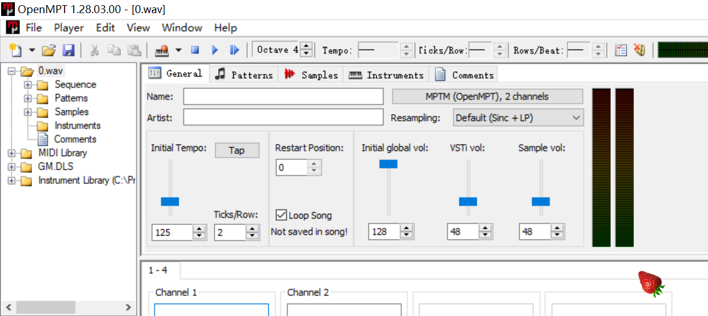Screen dimensions: 708x316
Task: Switch to the General tab
Action: (176, 74)
